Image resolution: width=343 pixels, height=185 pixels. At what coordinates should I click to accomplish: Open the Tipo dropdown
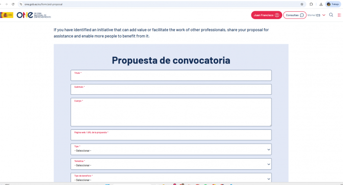coord(171,149)
